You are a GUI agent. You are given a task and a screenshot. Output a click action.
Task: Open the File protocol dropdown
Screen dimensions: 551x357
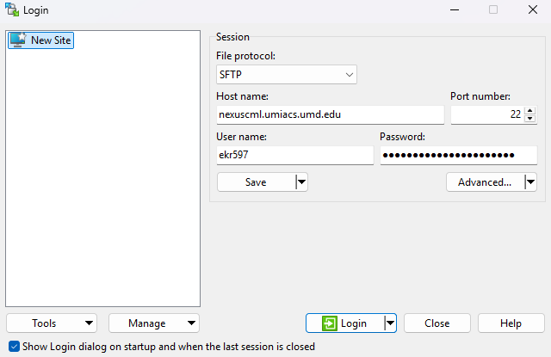coord(286,75)
